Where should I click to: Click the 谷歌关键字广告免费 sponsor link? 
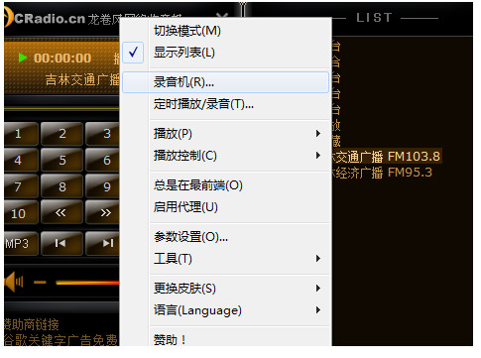tap(61, 340)
